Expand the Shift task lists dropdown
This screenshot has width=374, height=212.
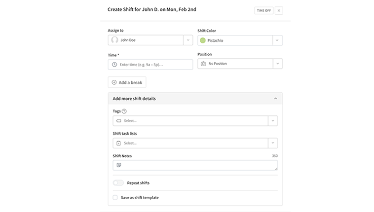click(x=272, y=143)
